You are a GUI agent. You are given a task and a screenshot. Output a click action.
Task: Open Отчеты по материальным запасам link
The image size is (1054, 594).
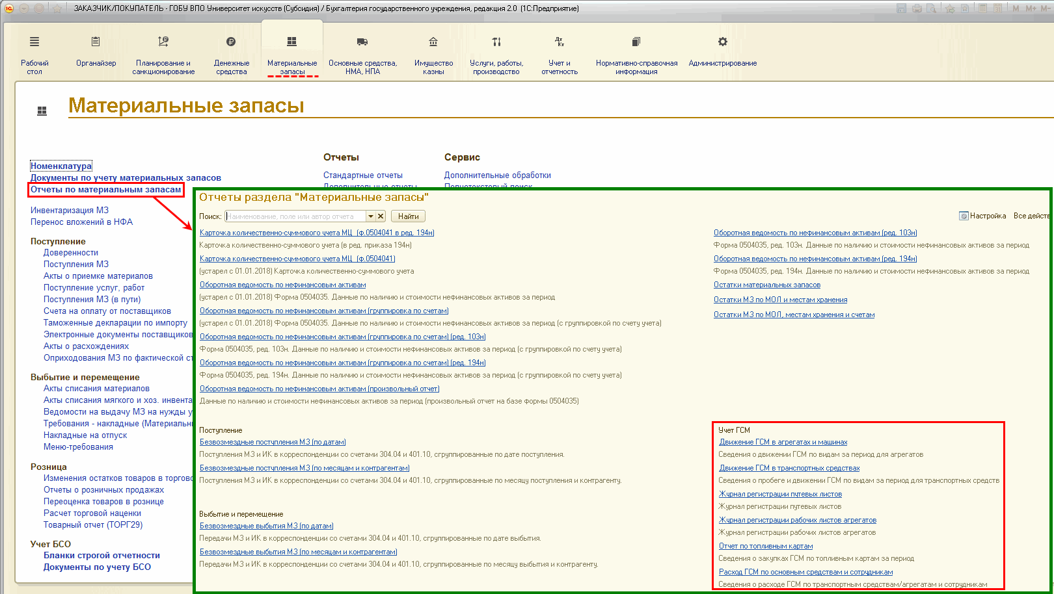[106, 189]
